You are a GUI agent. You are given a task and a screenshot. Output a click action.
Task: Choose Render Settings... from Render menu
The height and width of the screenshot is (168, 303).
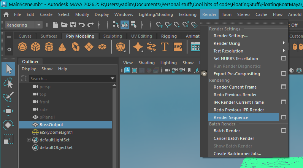[231, 36]
